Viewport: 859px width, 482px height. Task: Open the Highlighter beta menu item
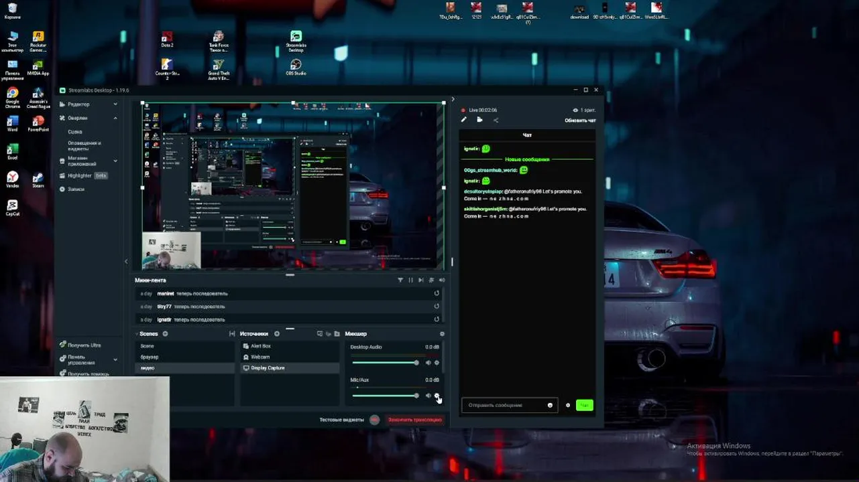point(84,175)
